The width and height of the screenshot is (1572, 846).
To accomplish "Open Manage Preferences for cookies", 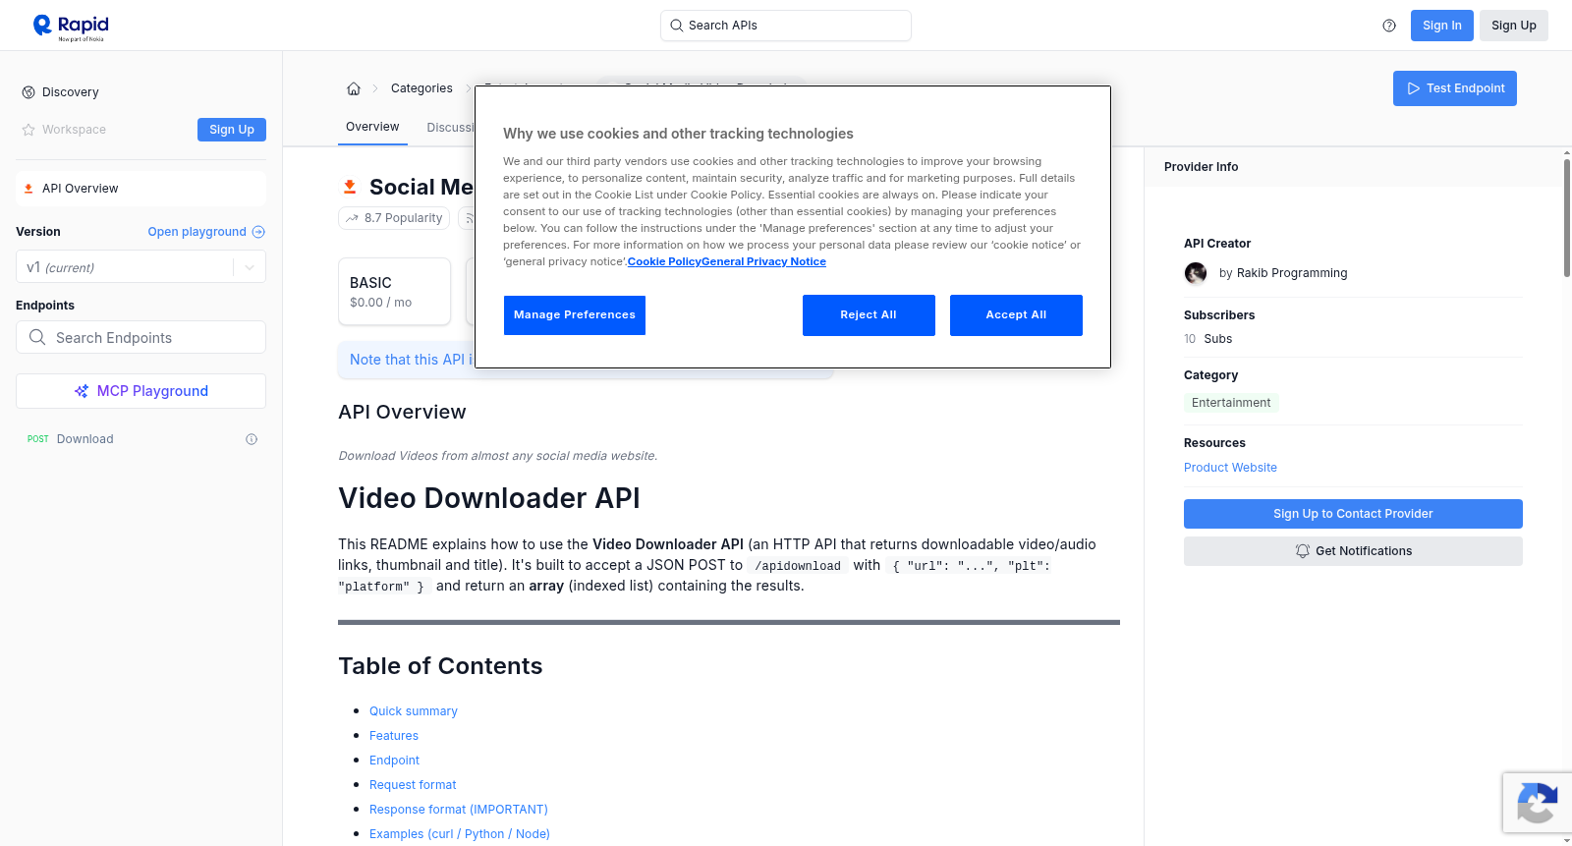I will 575,315.
